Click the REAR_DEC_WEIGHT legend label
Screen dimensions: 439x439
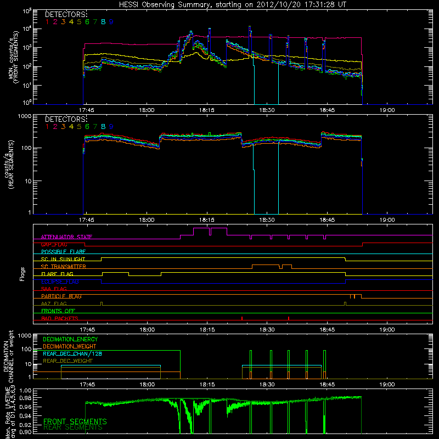(x=67, y=361)
